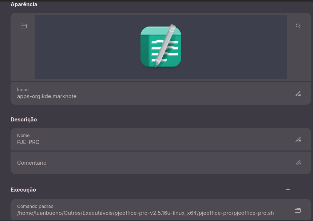Browse for command using Comando padrão folder icon
The width and height of the screenshot is (313, 221).
click(x=297, y=210)
